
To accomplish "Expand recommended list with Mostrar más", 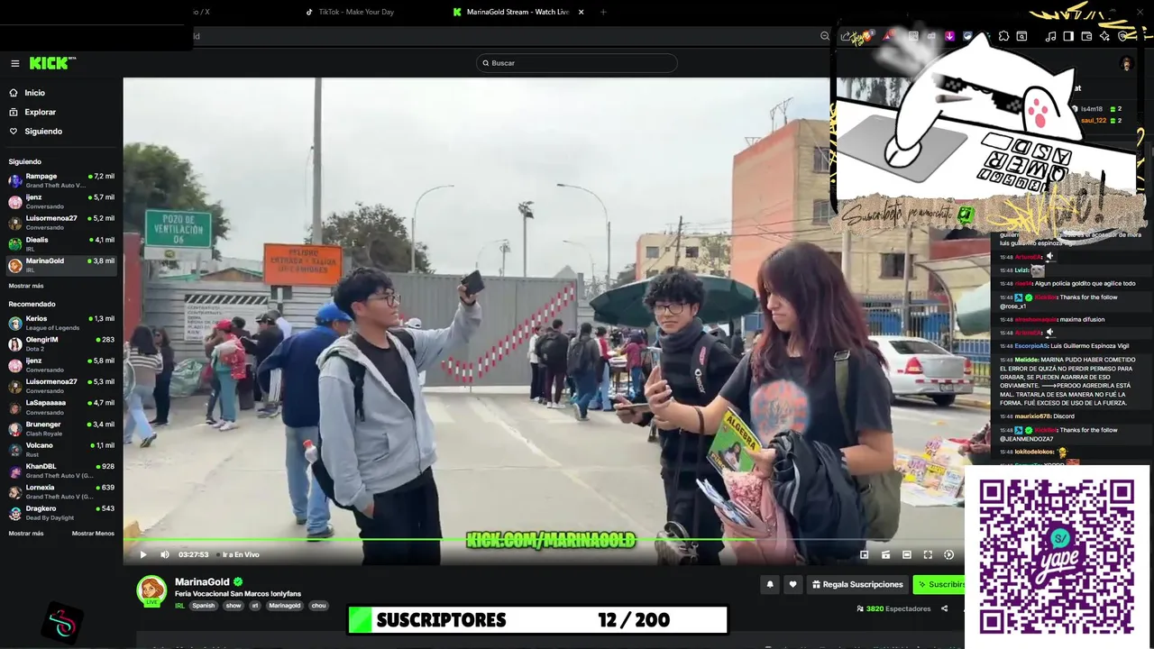I will pos(26,533).
